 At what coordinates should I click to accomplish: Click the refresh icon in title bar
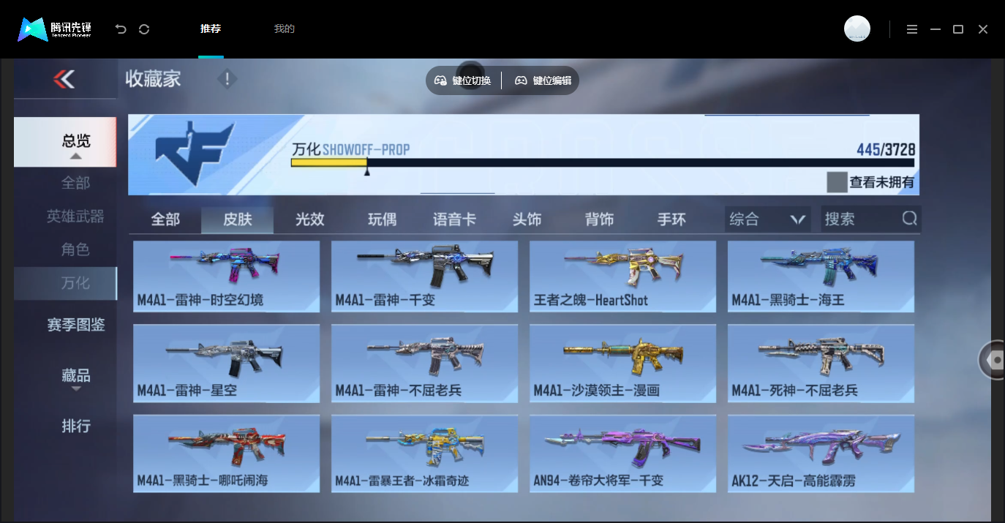pyautogui.click(x=144, y=29)
